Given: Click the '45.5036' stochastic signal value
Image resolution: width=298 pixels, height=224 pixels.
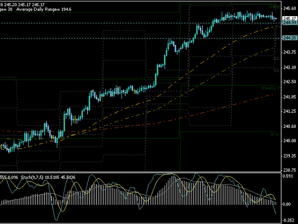Looking at the screenshot, I should (x=68, y=177).
